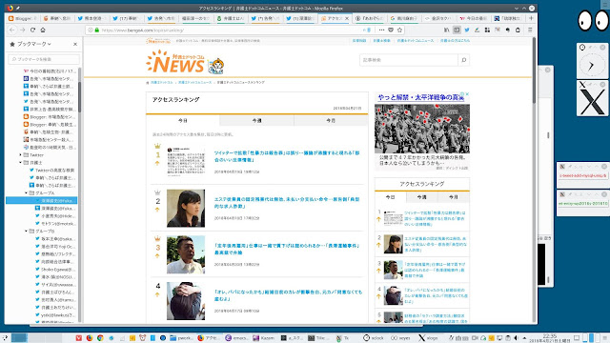Select the highlighted bookmark in グループA
The height and width of the screenshot is (343, 610).
point(41,201)
